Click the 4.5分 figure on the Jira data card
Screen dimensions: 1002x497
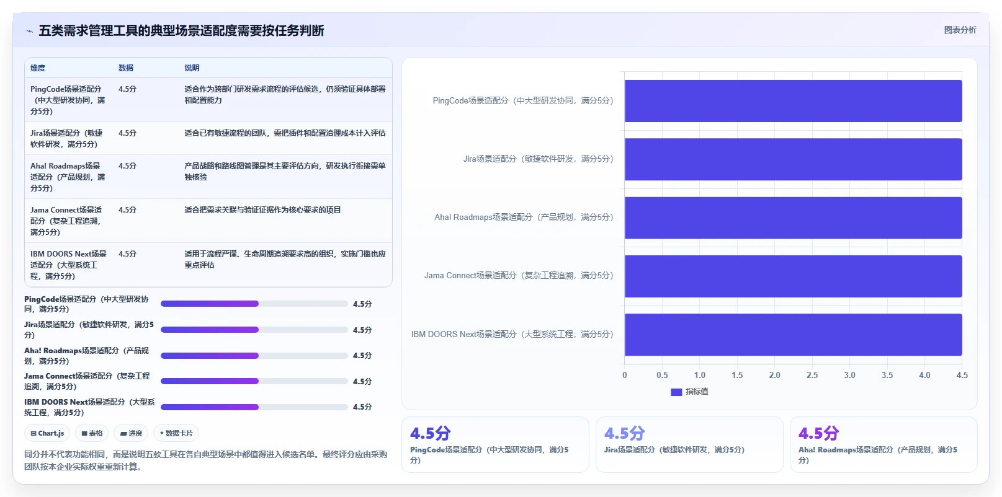coord(625,433)
